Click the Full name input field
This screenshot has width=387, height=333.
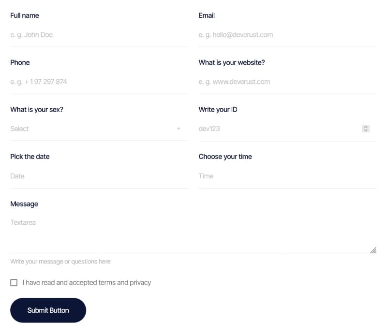[99, 35]
